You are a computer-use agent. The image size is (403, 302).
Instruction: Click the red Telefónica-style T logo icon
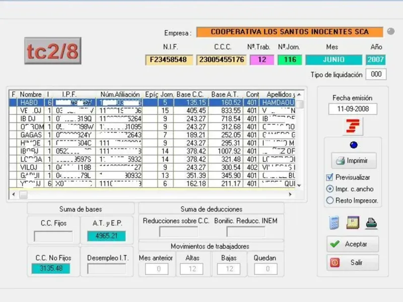click(x=353, y=126)
